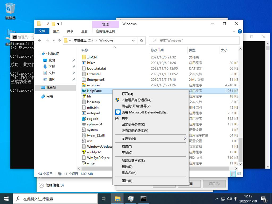Refresh the Windows folder view
Screen dimensions: 272x204
[141, 41]
